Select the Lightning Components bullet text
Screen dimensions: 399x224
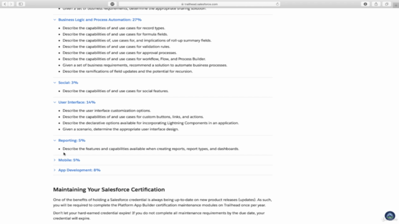[151, 123]
